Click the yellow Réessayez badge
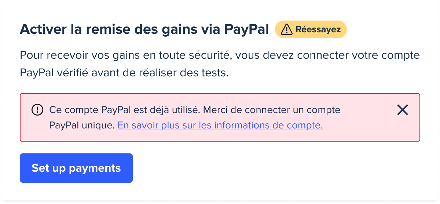 coord(311,29)
